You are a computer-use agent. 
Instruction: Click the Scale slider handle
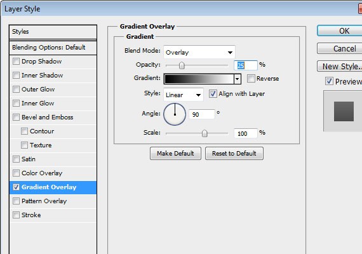204,133
